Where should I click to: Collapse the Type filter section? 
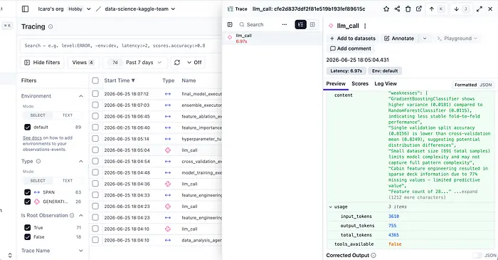(80, 161)
